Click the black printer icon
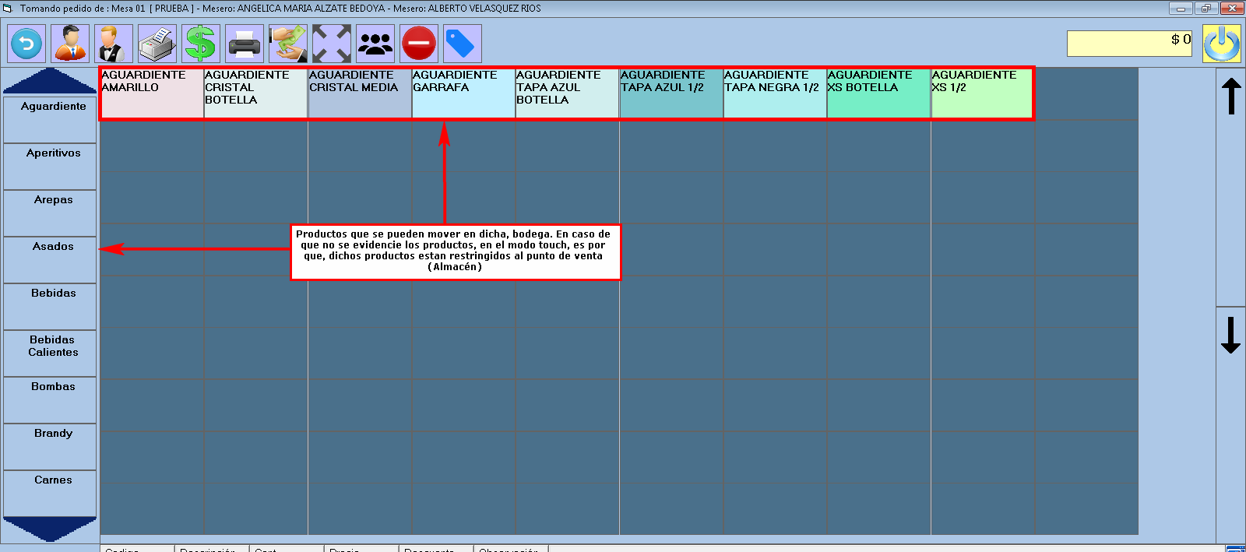This screenshot has width=1246, height=552. tap(245, 44)
